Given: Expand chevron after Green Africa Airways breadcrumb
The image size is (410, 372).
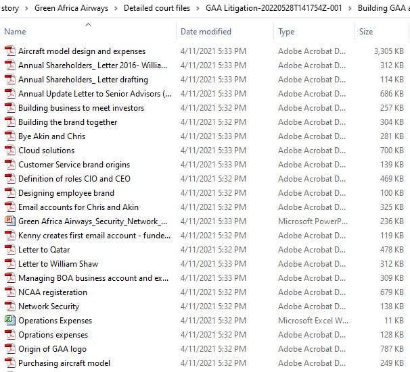Looking at the screenshot, I should 116,8.
